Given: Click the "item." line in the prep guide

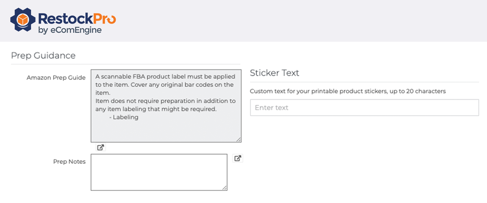Looking at the screenshot, I should click(103, 93).
